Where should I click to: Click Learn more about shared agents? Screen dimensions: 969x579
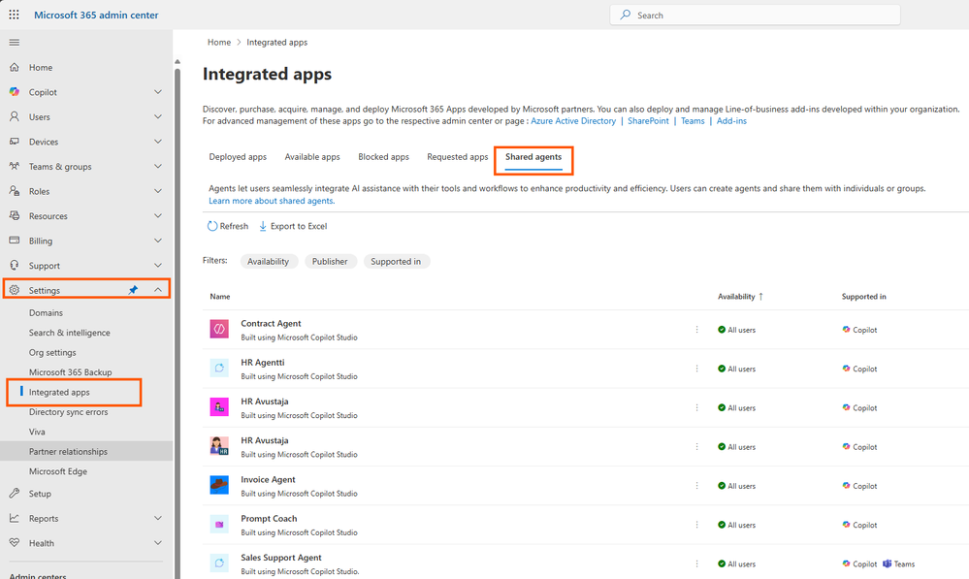tap(272, 201)
